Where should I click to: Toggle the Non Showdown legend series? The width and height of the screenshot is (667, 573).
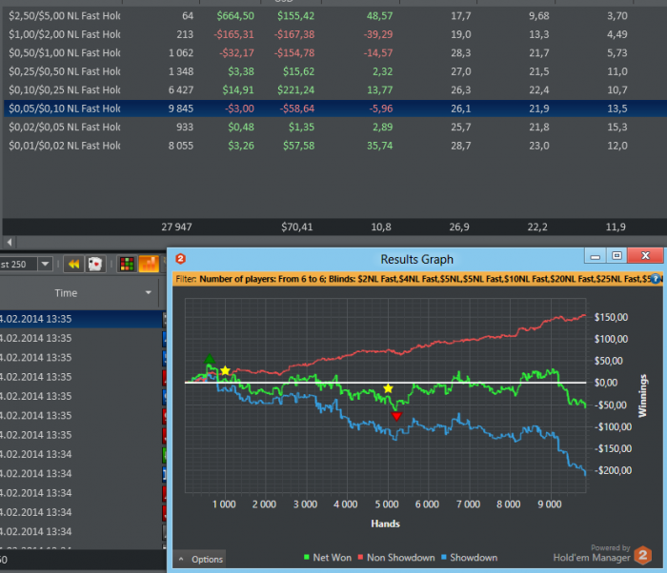point(397,558)
